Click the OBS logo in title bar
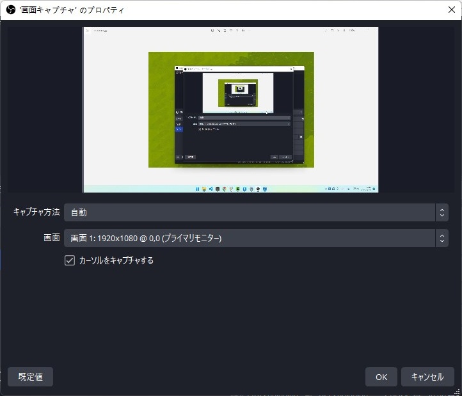 point(11,10)
